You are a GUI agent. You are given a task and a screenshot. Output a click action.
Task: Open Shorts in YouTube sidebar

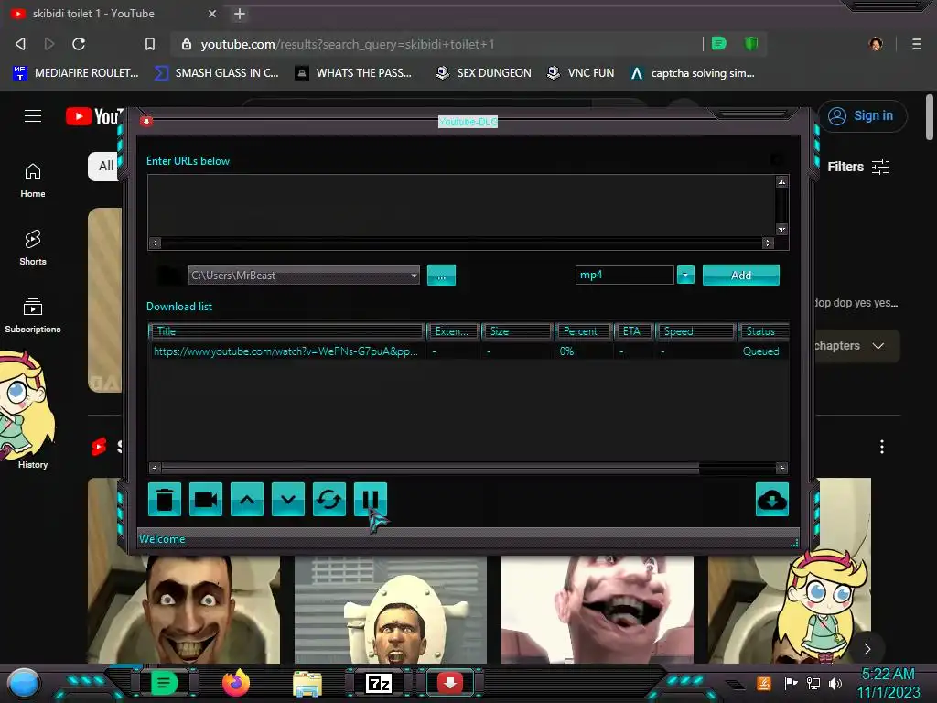(33, 247)
